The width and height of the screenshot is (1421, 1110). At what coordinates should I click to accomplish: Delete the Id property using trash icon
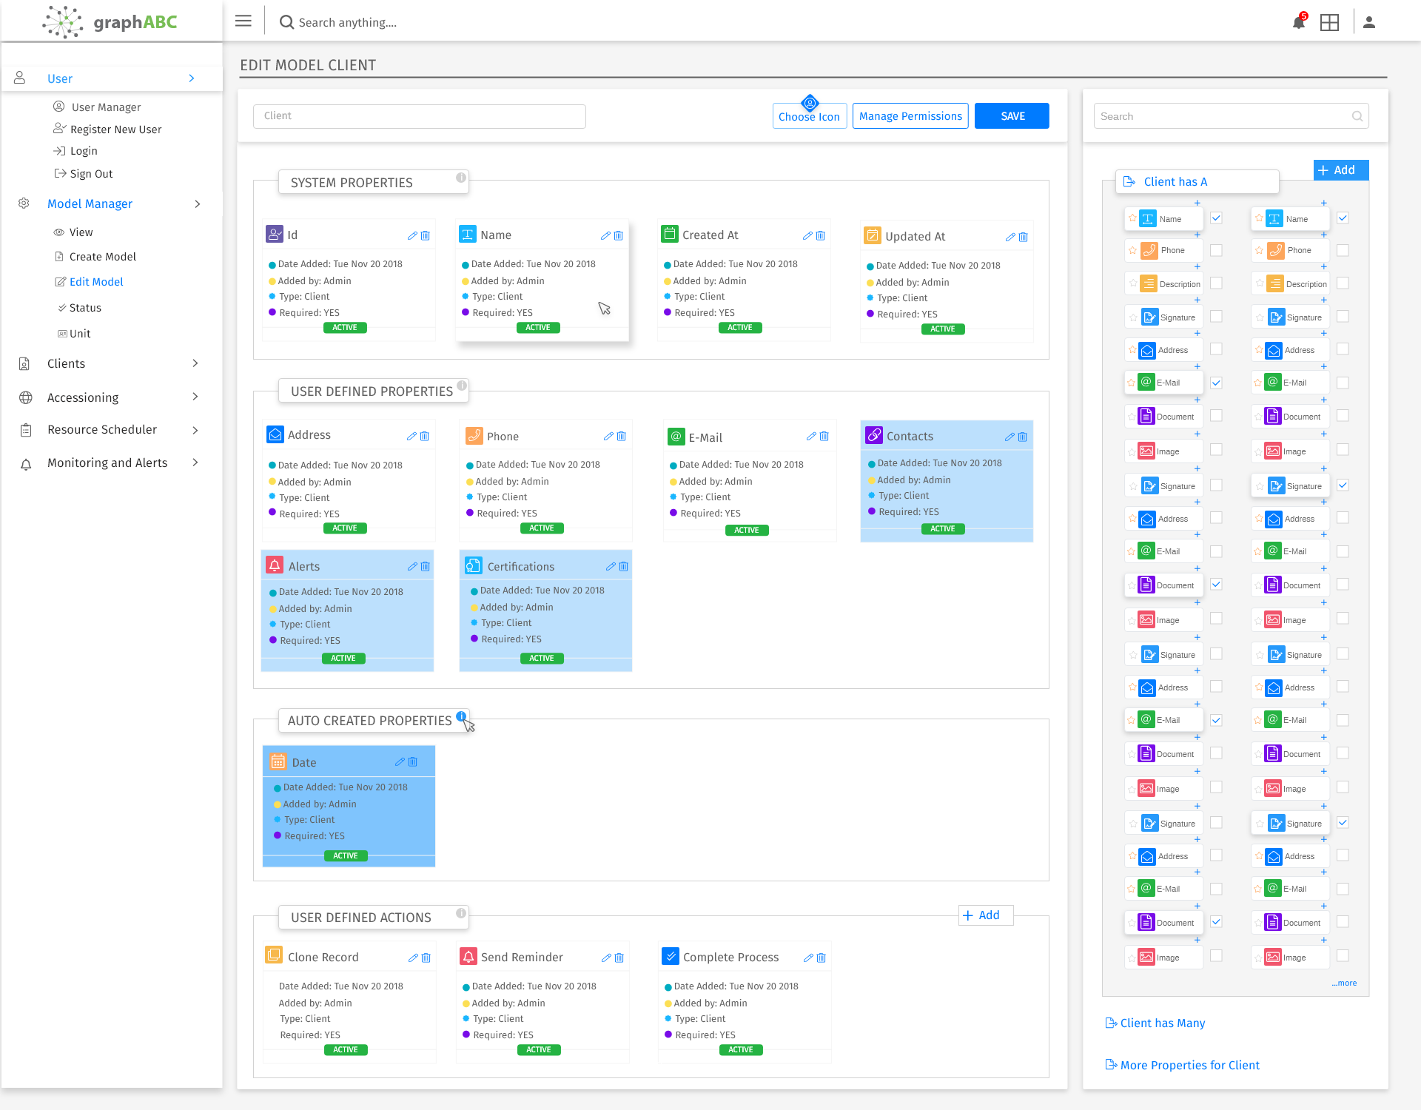pyautogui.click(x=426, y=235)
